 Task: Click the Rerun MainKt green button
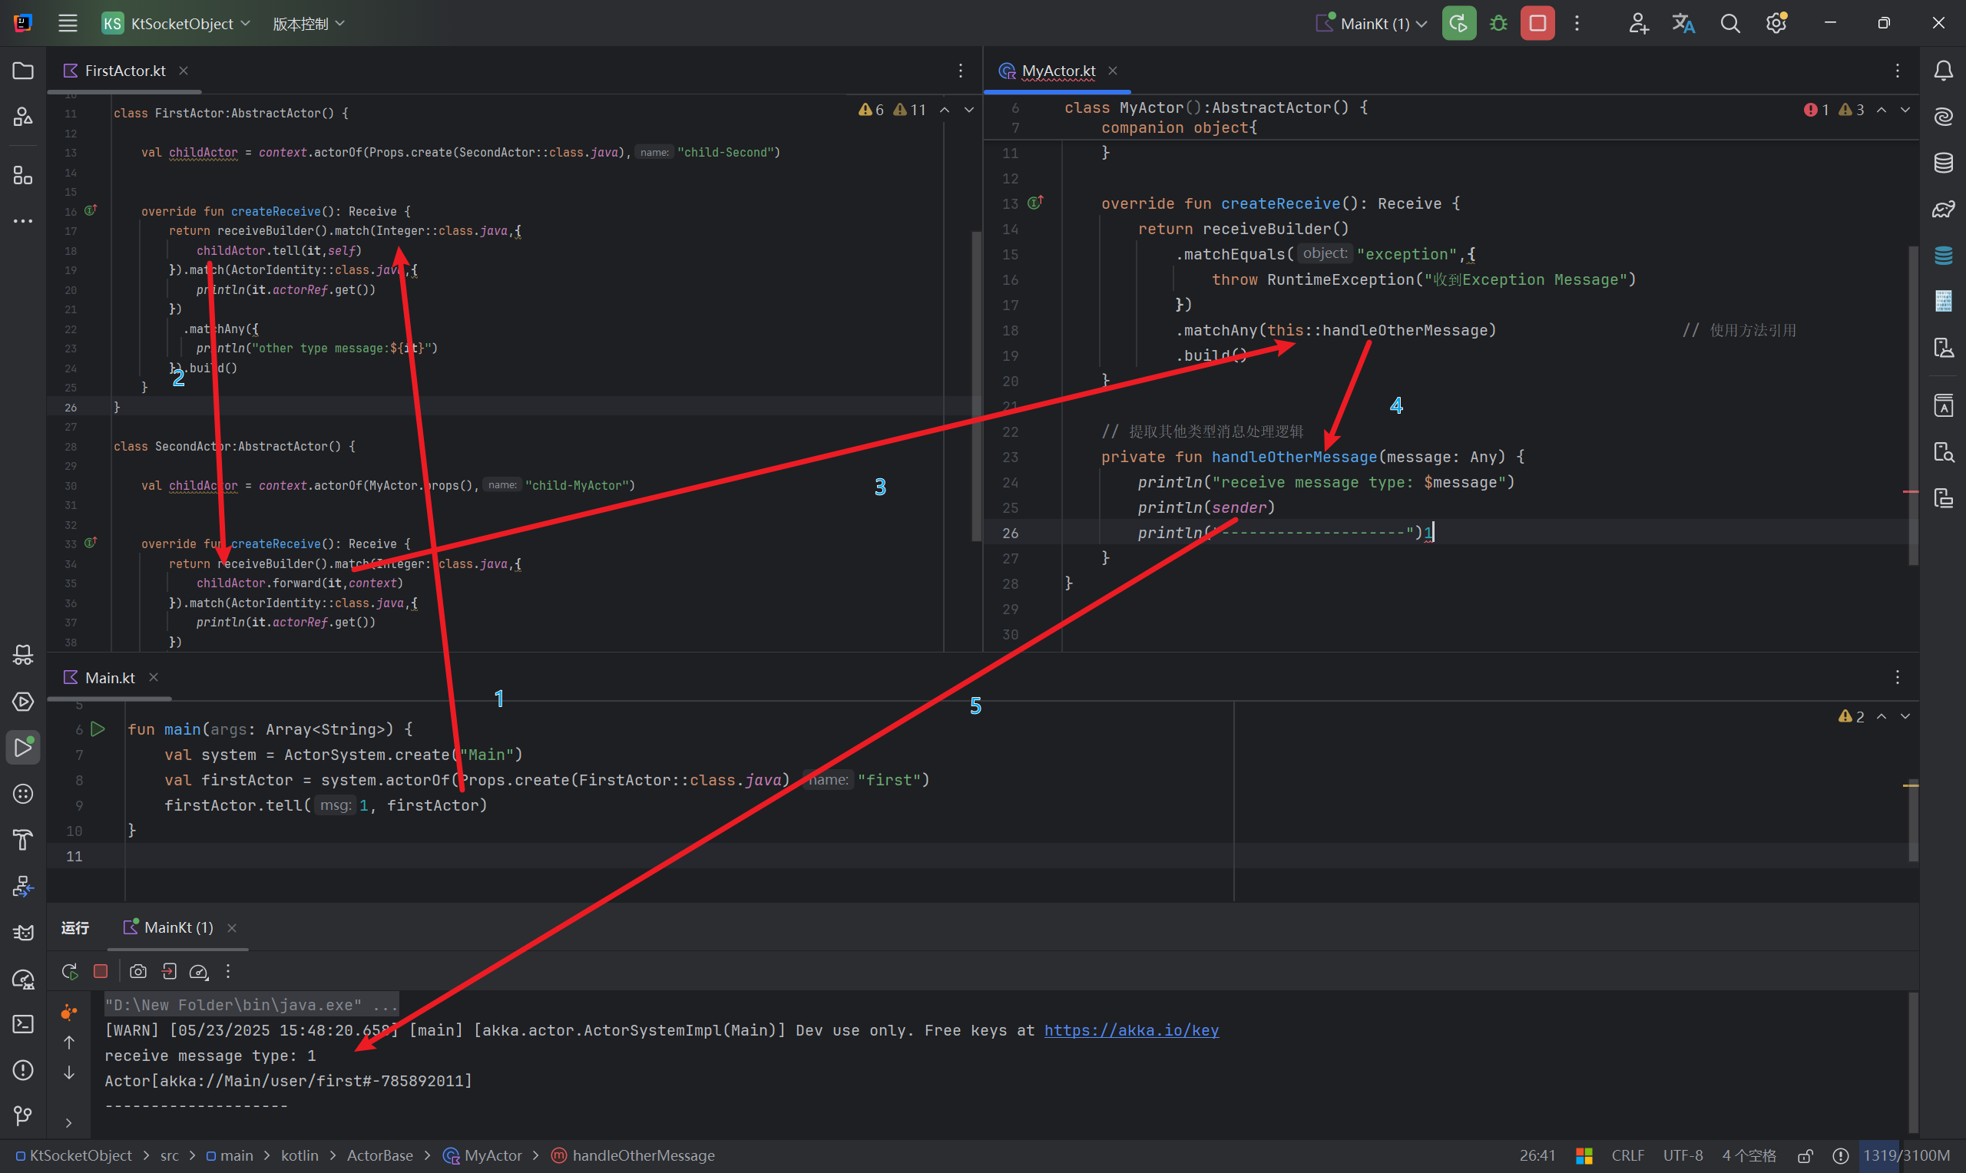(x=1458, y=23)
